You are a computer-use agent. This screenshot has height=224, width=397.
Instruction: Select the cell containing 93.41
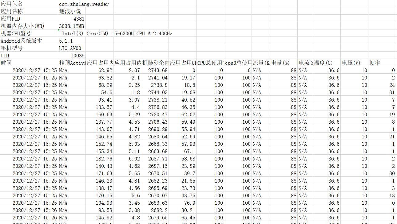tap(100, 100)
